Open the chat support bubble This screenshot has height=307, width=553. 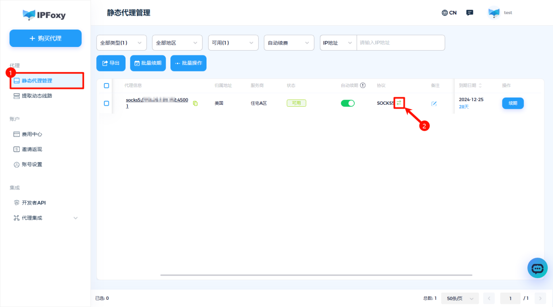point(537,268)
